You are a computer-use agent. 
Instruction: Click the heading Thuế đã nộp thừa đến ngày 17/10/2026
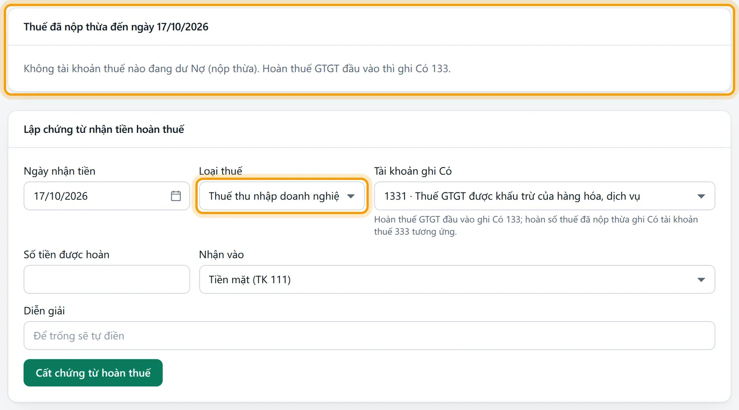click(116, 27)
